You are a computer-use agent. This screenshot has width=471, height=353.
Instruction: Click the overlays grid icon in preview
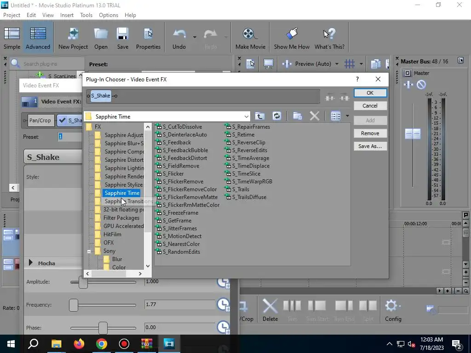[350, 63]
